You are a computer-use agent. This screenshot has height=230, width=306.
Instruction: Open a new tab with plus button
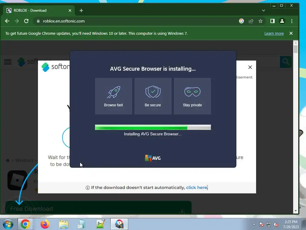pyautogui.click(x=81, y=10)
